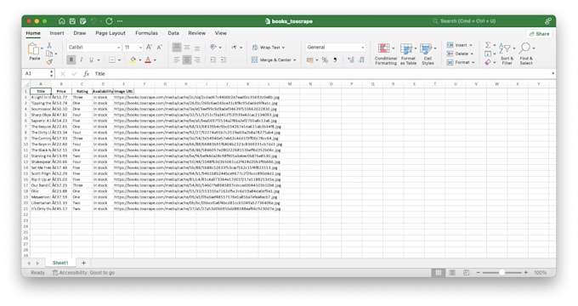Screen dimensions: 578x306
Task: Open the Data ribbon tab
Action: click(x=173, y=33)
